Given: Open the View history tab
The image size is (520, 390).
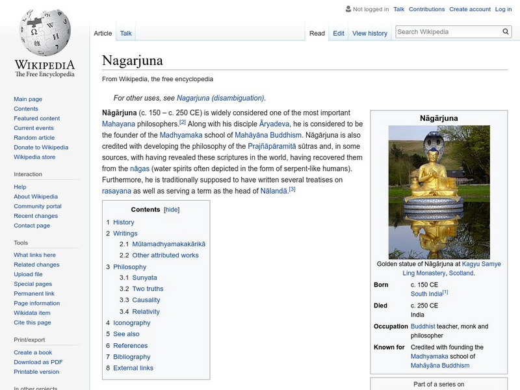Looking at the screenshot, I should tap(369, 33).
